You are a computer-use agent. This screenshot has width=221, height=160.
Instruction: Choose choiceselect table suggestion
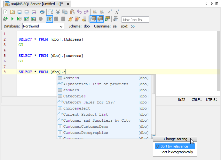click(104, 108)
